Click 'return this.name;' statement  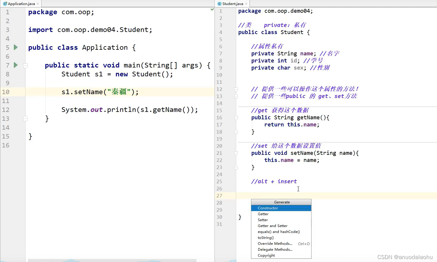coord(292,125)
